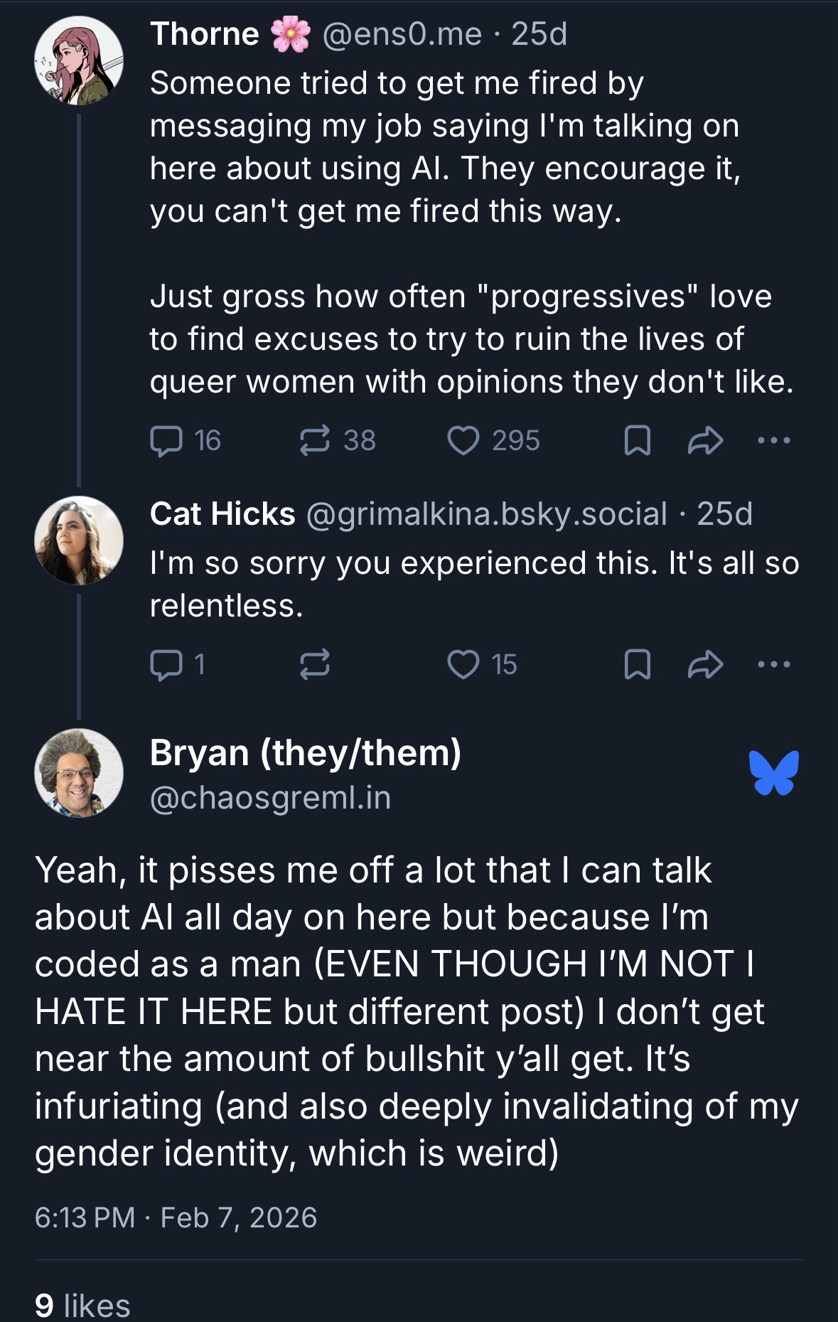Bookmark Cat Hicks' reply
The image size is (838, 1322).
click(637, 666)
